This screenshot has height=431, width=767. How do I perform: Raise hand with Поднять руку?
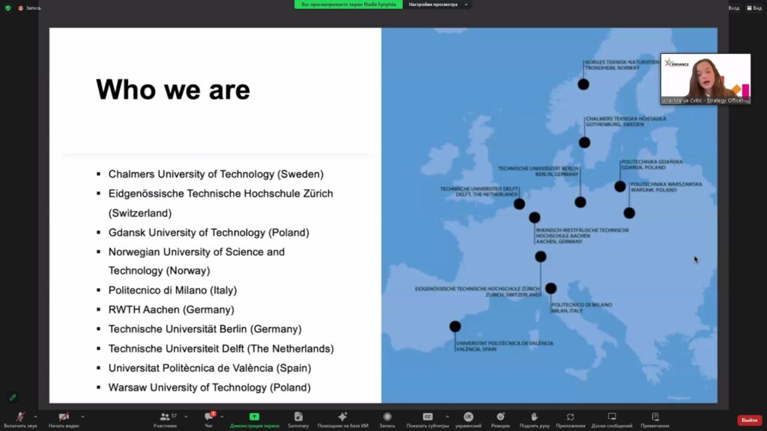534,418
